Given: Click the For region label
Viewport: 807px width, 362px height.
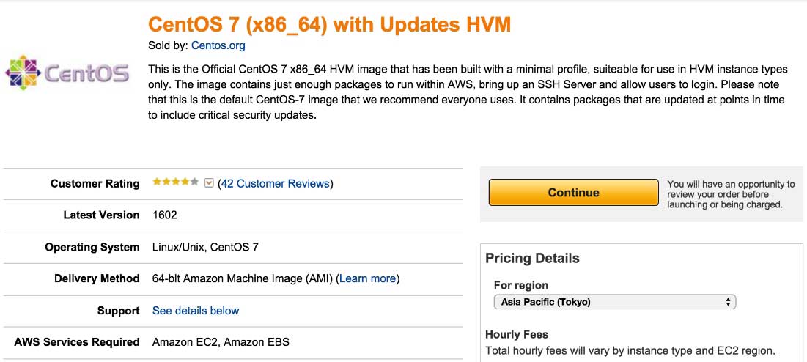Looking at the screenshot, I should point(521,285).
